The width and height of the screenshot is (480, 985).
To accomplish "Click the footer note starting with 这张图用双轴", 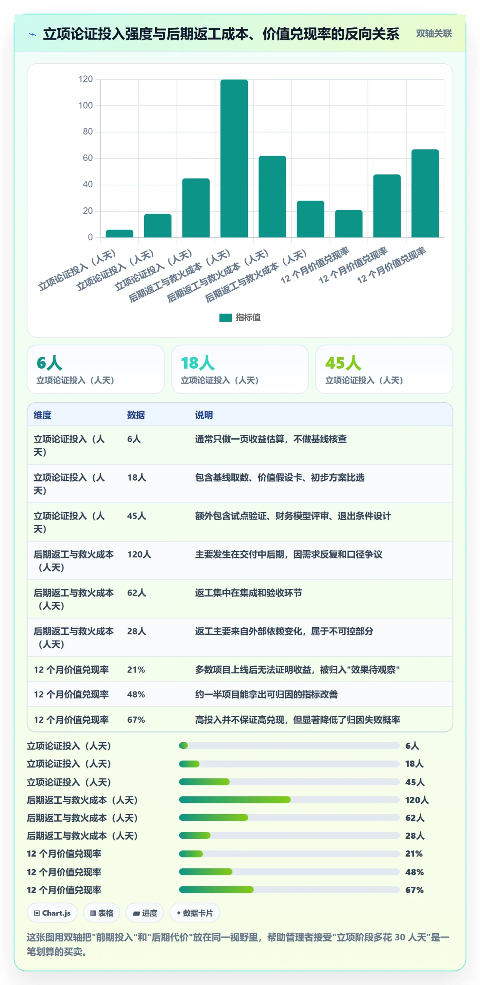I will click(x=238, y=944).
